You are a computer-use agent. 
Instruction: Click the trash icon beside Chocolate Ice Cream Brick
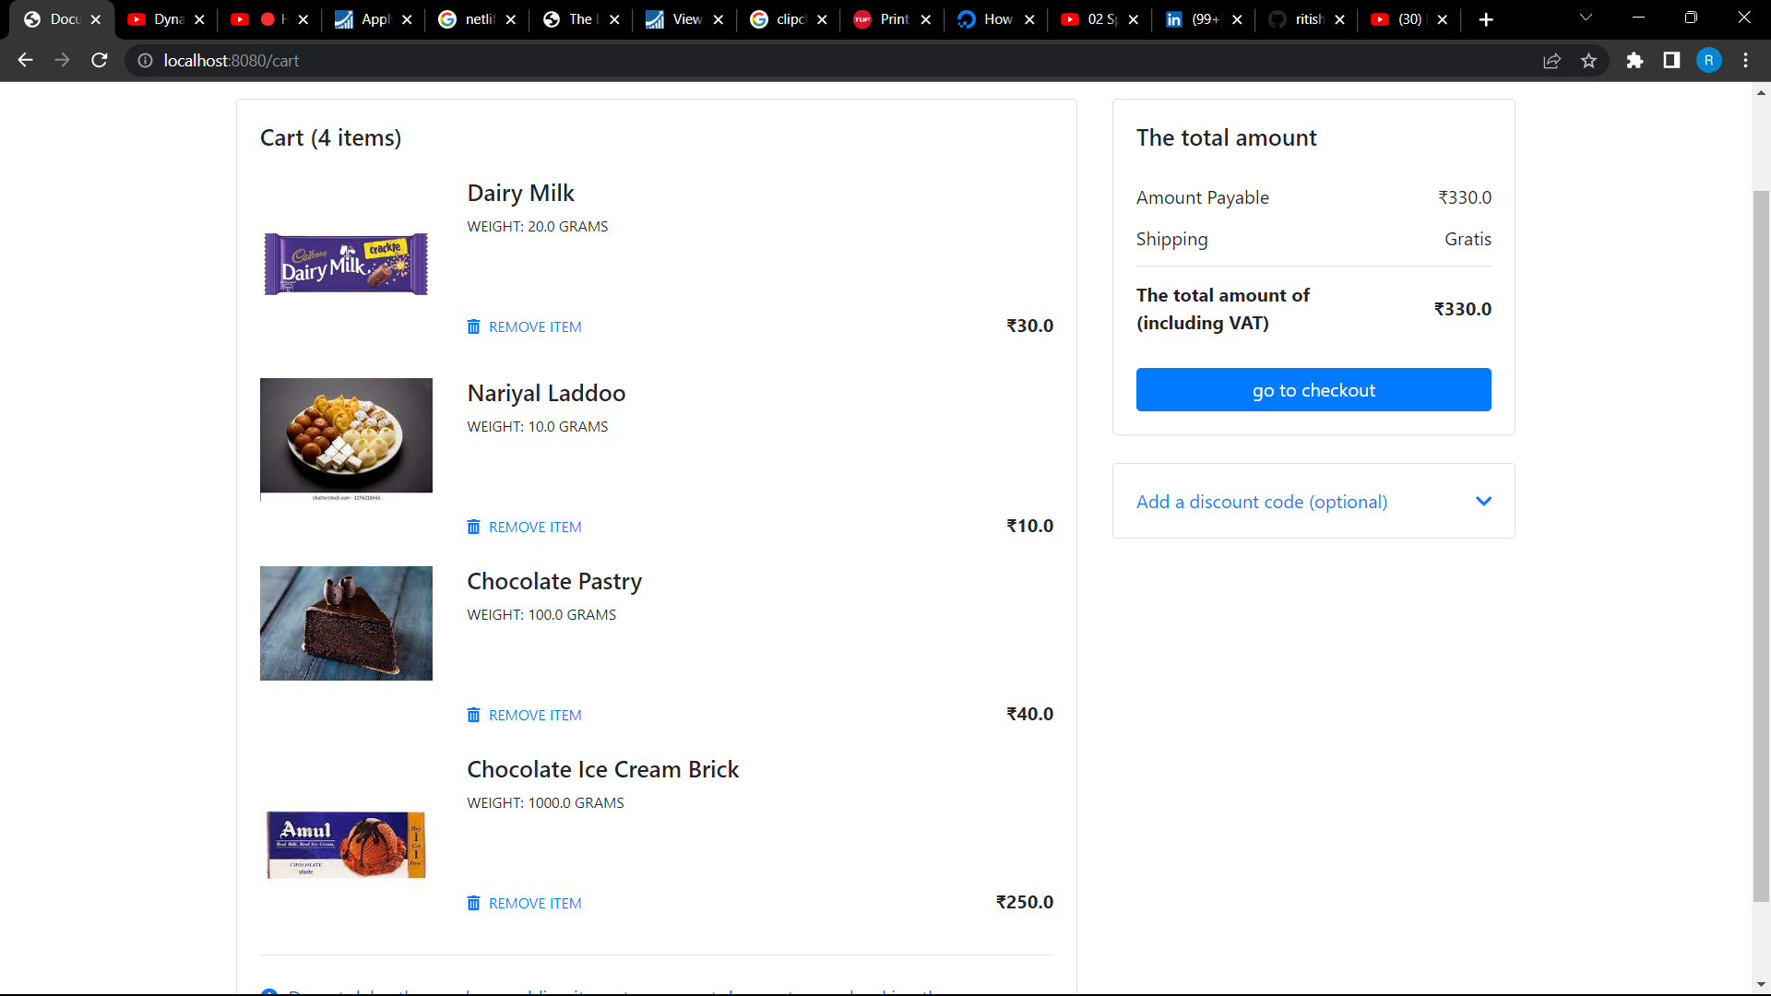tap(474, 903)
